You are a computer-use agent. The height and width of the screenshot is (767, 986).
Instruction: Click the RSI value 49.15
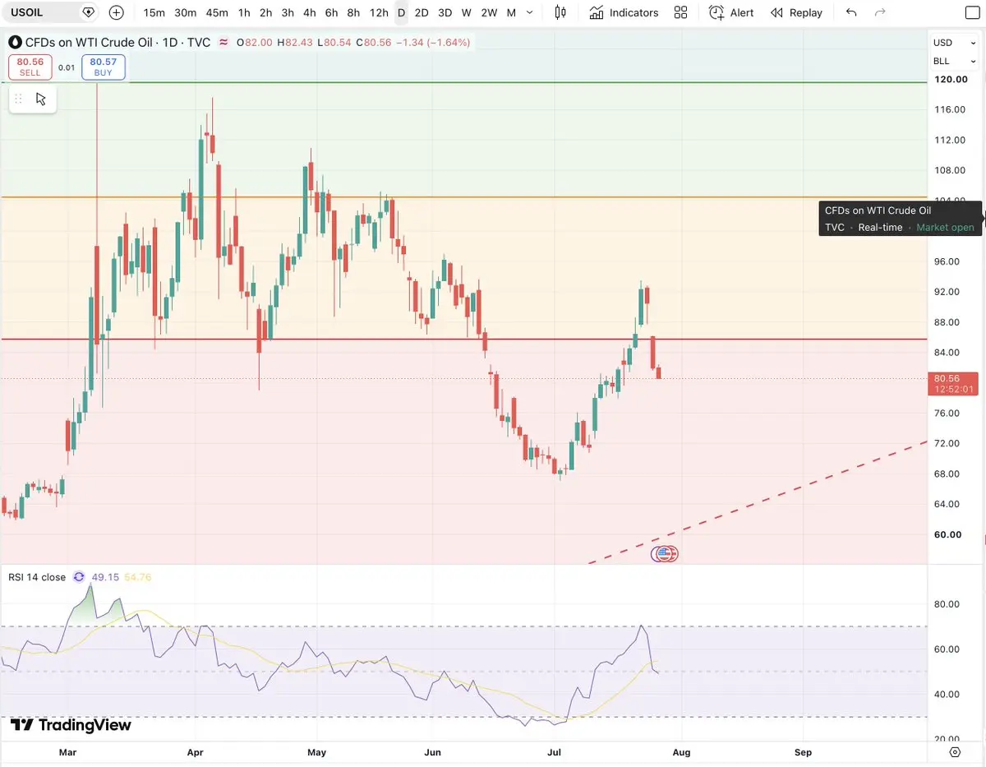pyautogui.click(x=105, y=577)
